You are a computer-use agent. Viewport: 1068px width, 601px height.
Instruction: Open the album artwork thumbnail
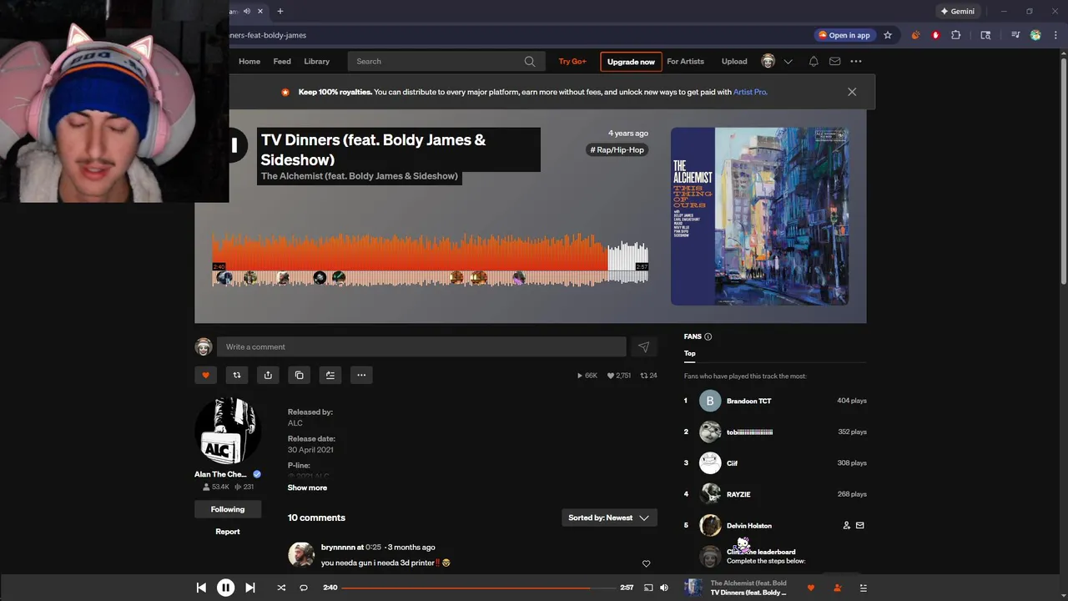759,216
